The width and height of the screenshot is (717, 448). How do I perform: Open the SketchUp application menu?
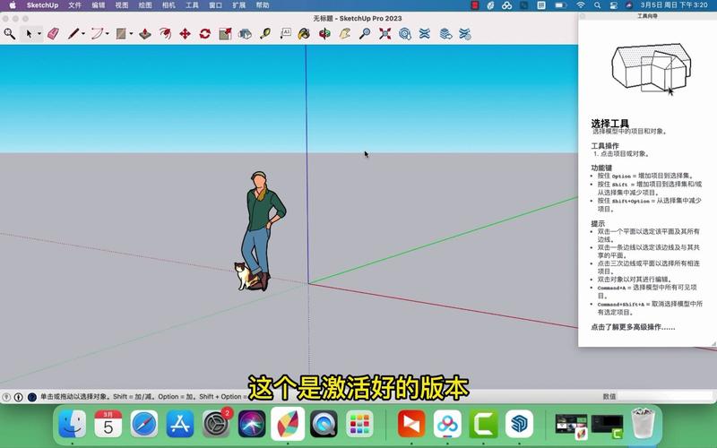[42, 5]
